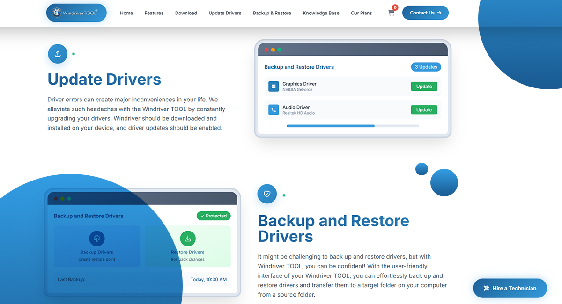Click the upload icon above Update Drivers
The height and width of the screenshot is (304, 562).
click(x=58, y=54)
